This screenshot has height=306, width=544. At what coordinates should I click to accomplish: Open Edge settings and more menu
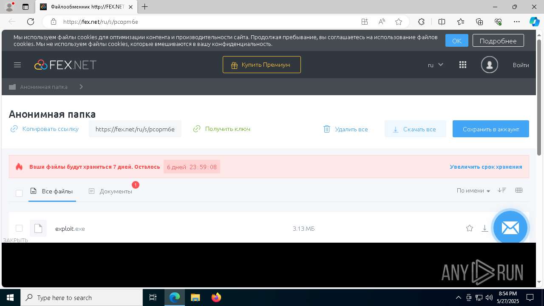[517, 22]
